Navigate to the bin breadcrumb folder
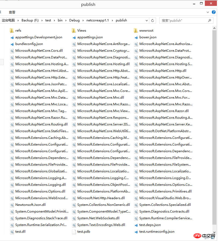Viewport: 218px width, 241px height. tap(60, 20)
